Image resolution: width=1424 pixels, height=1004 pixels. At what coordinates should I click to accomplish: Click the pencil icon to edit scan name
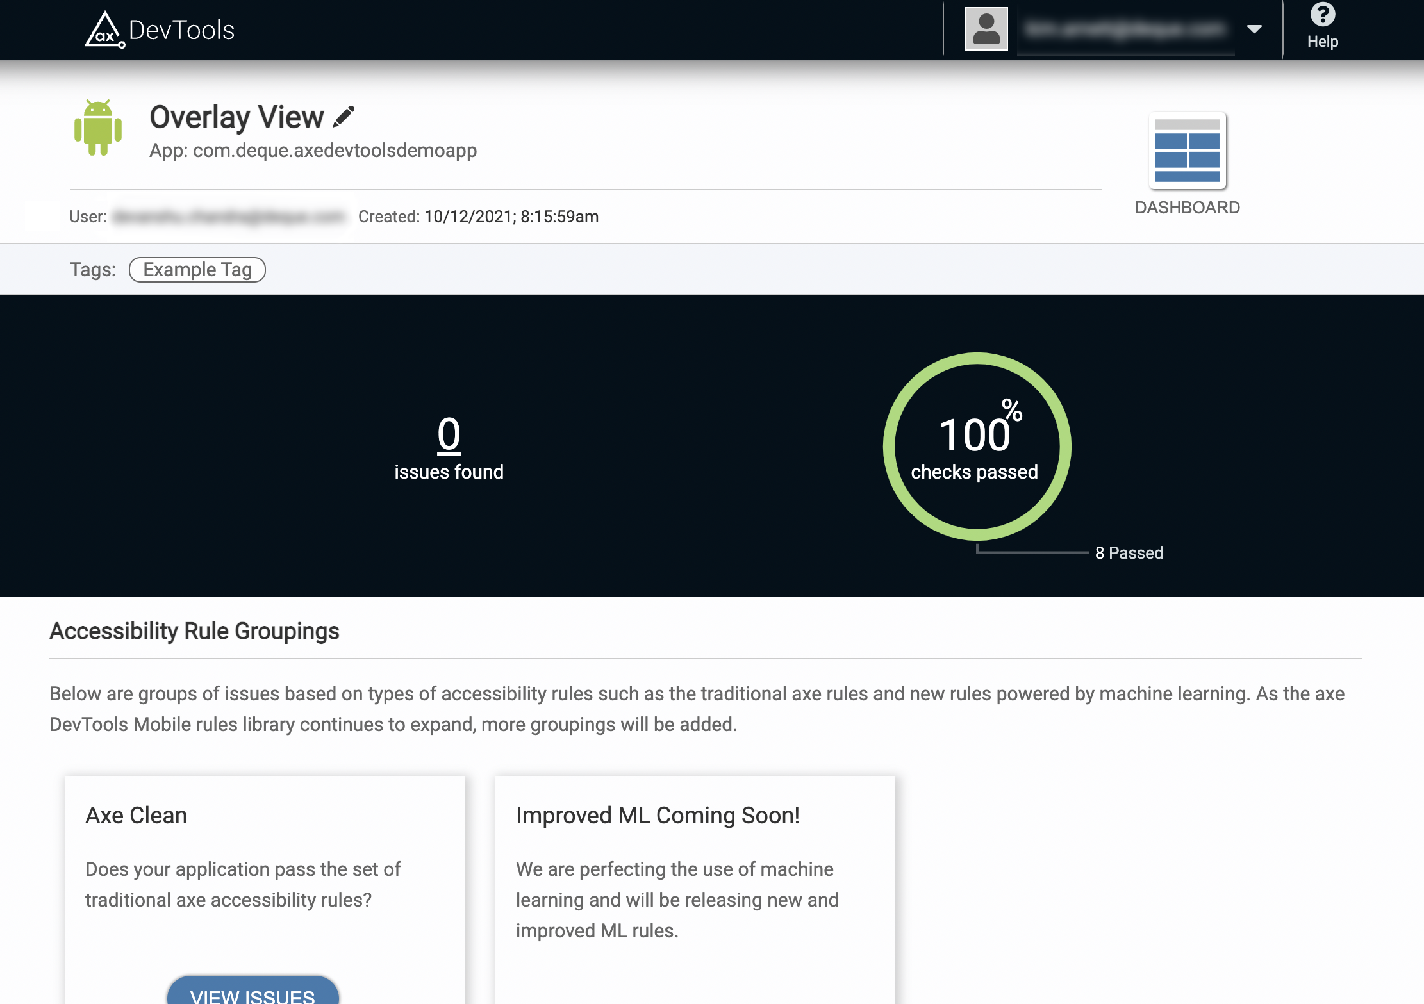point(344,117)
